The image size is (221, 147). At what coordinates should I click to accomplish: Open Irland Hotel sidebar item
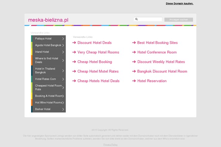click(x=42, y=52)
